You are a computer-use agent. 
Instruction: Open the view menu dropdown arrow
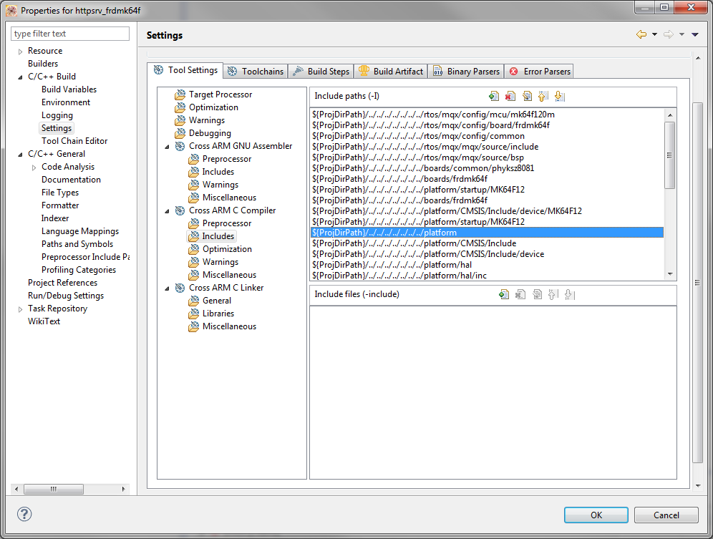coord(695,34)
